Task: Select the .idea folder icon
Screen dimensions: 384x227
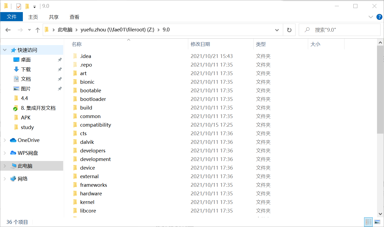Action: click(x=75, y=56)
